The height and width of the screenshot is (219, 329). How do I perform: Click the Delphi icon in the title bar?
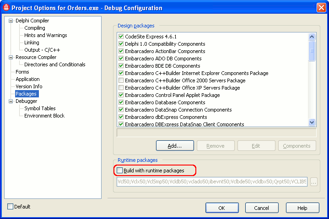6,8
